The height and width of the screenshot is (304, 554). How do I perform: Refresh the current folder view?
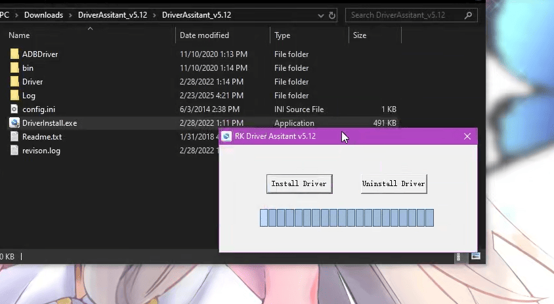(x=332, y=15)
